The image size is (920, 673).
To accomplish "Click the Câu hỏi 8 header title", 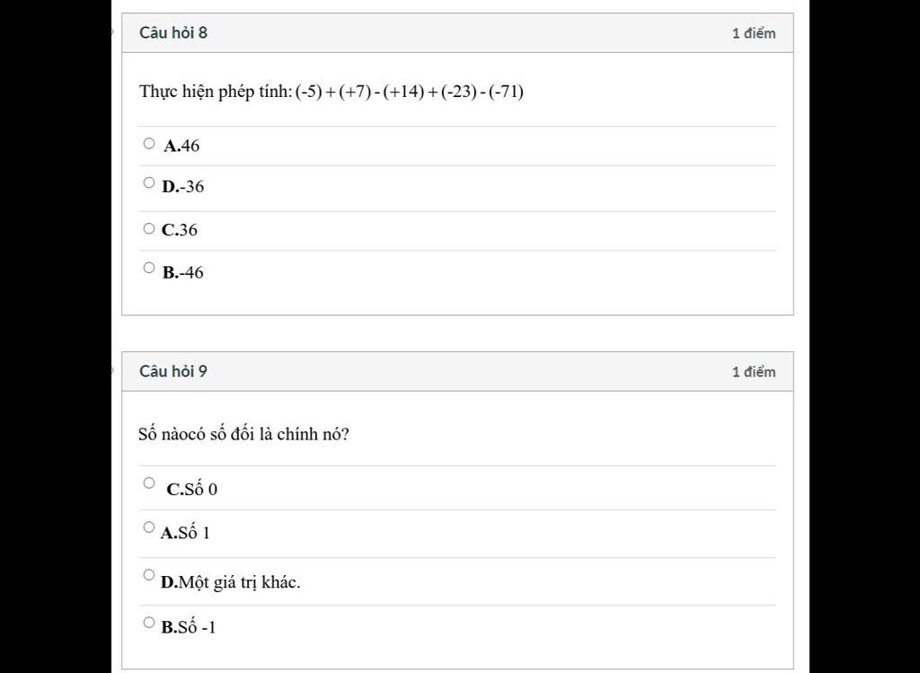I will (173, 33).
